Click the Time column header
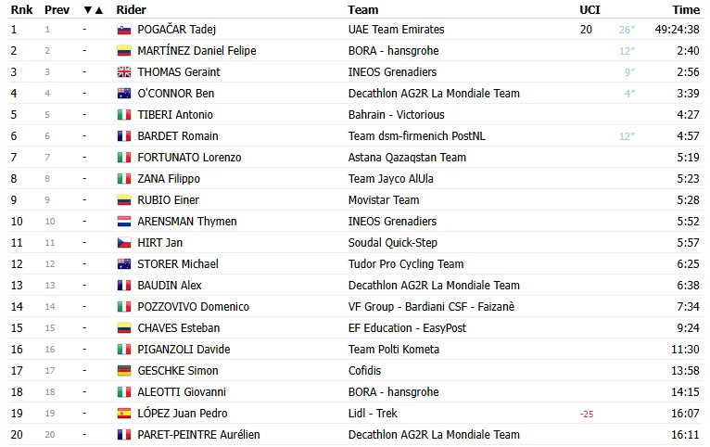This screenshot has width=710, height=447. pyautogui.click(x=686, y=9)
